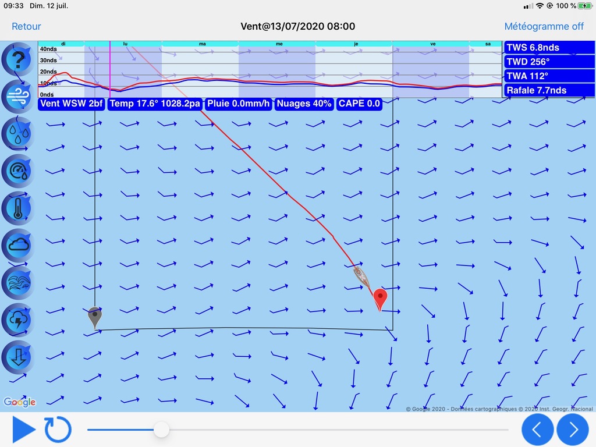Tap the download arrow icon
596x447 pixels.
17,357
